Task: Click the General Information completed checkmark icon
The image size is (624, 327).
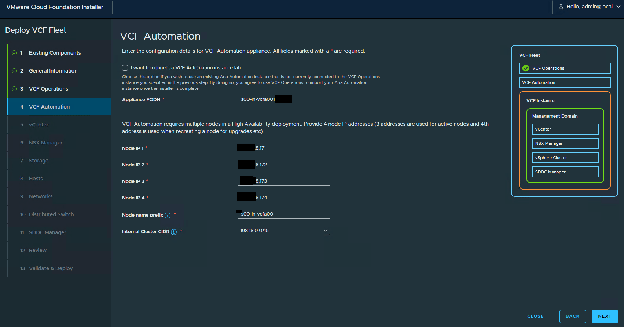Action: click(x=14, y=71)
